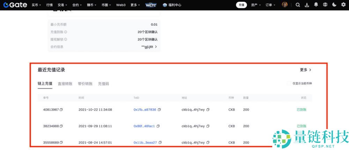Image resolution: width=349 pixels, height=150 pixels.
Task: Open the settings gear icon
Action: pos(343,5)
